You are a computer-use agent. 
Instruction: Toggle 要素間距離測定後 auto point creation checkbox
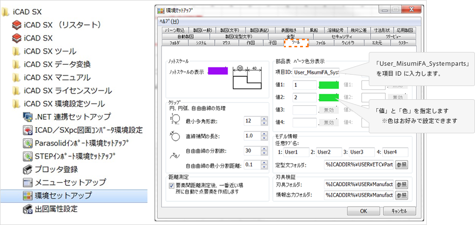pyautogui.click(x=172, y=185)
